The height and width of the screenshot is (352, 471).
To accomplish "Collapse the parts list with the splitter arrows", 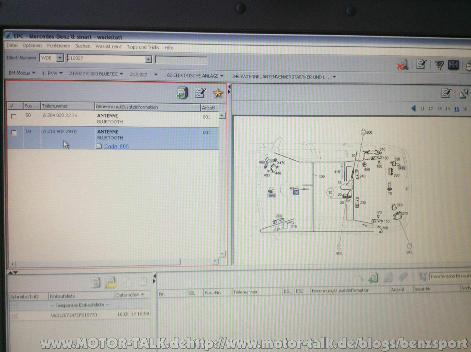I will click(229, 90).
